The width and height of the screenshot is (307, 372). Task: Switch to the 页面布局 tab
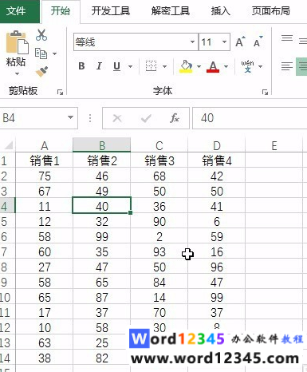[271, 11]
